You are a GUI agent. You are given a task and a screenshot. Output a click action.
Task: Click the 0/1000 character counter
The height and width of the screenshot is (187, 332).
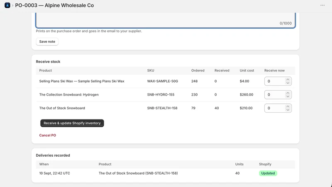[286, 23]
